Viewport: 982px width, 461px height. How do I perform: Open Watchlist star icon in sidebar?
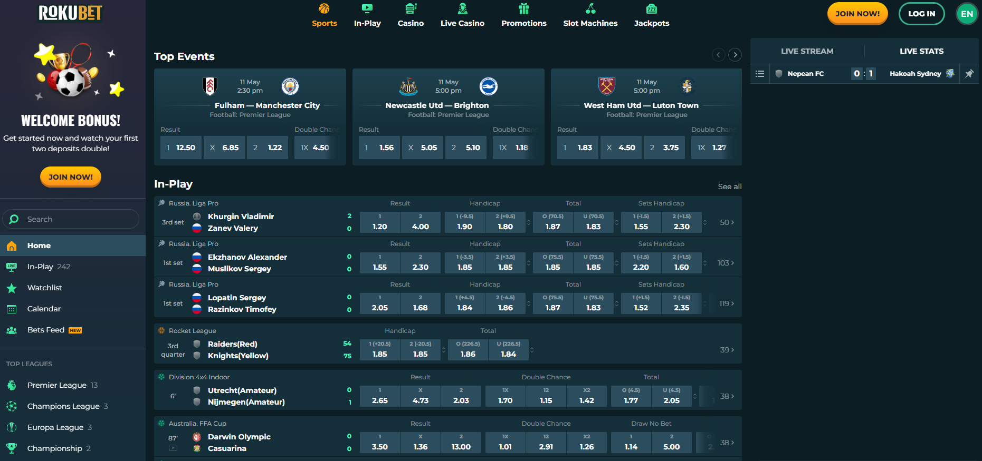pos(12,288)
